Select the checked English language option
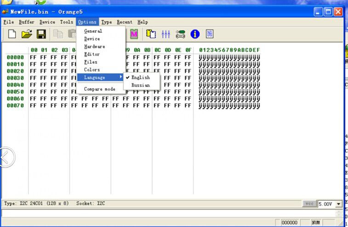 [x=140, y=77]
